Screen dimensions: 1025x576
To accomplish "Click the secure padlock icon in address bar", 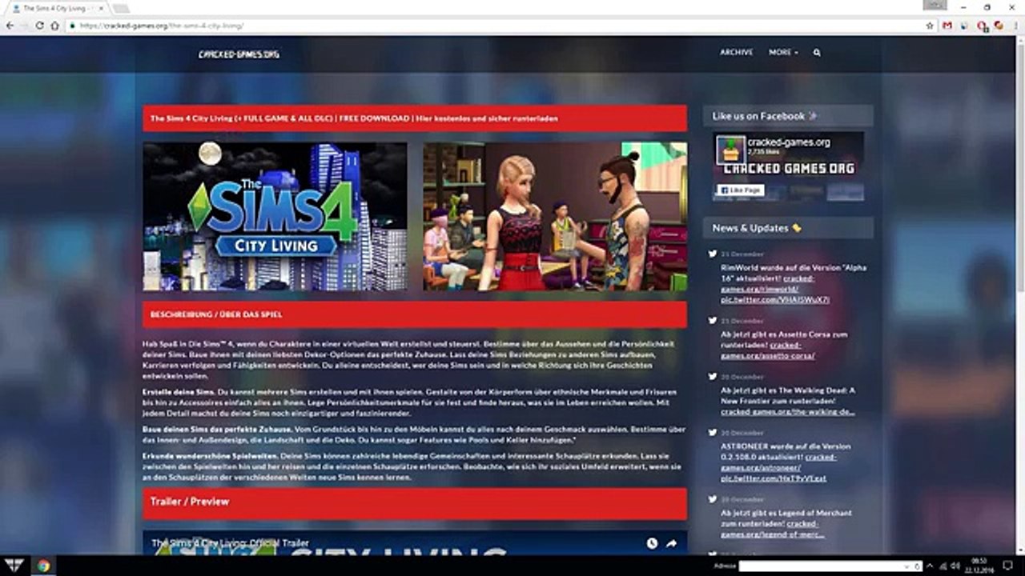I will tap(72, 26).
